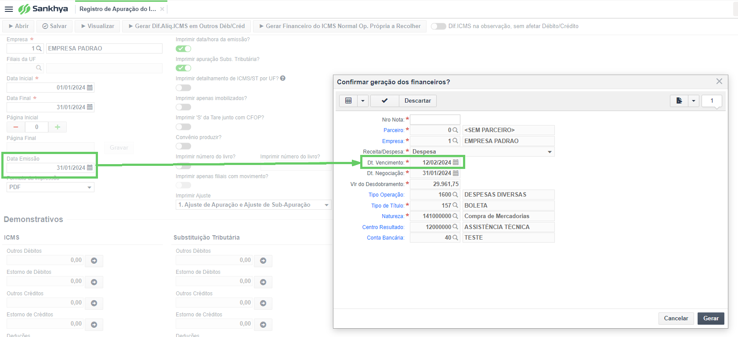Select the Registro de Apuração tab
The width and height of the screenshot is (738, 337).
coord(118,9)
